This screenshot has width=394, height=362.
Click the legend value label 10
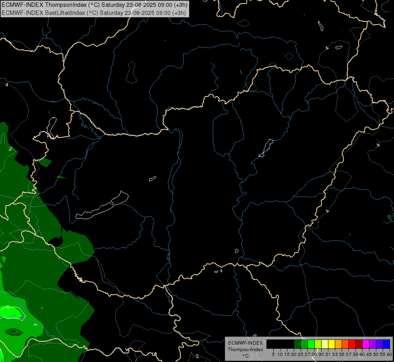pyautogui.click(x=280, y=354)
